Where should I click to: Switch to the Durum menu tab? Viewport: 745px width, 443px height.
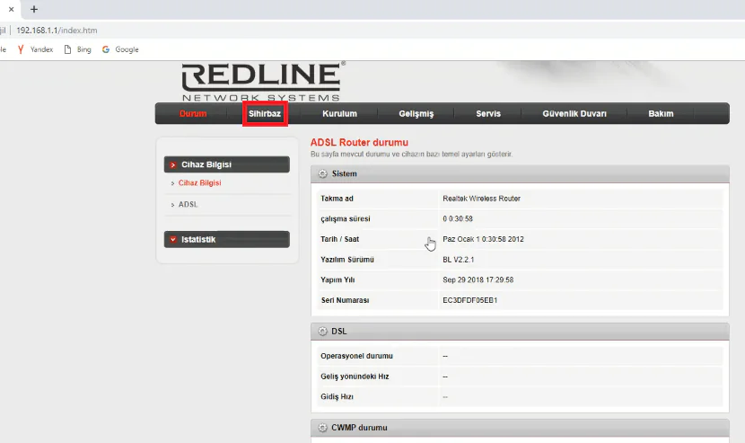[193, 114]
